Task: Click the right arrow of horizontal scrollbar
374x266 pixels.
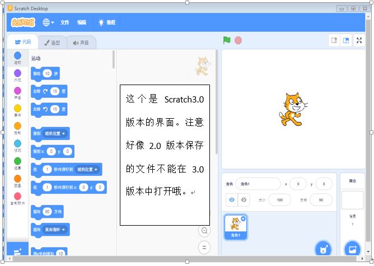Action: (x=362, y=259)
